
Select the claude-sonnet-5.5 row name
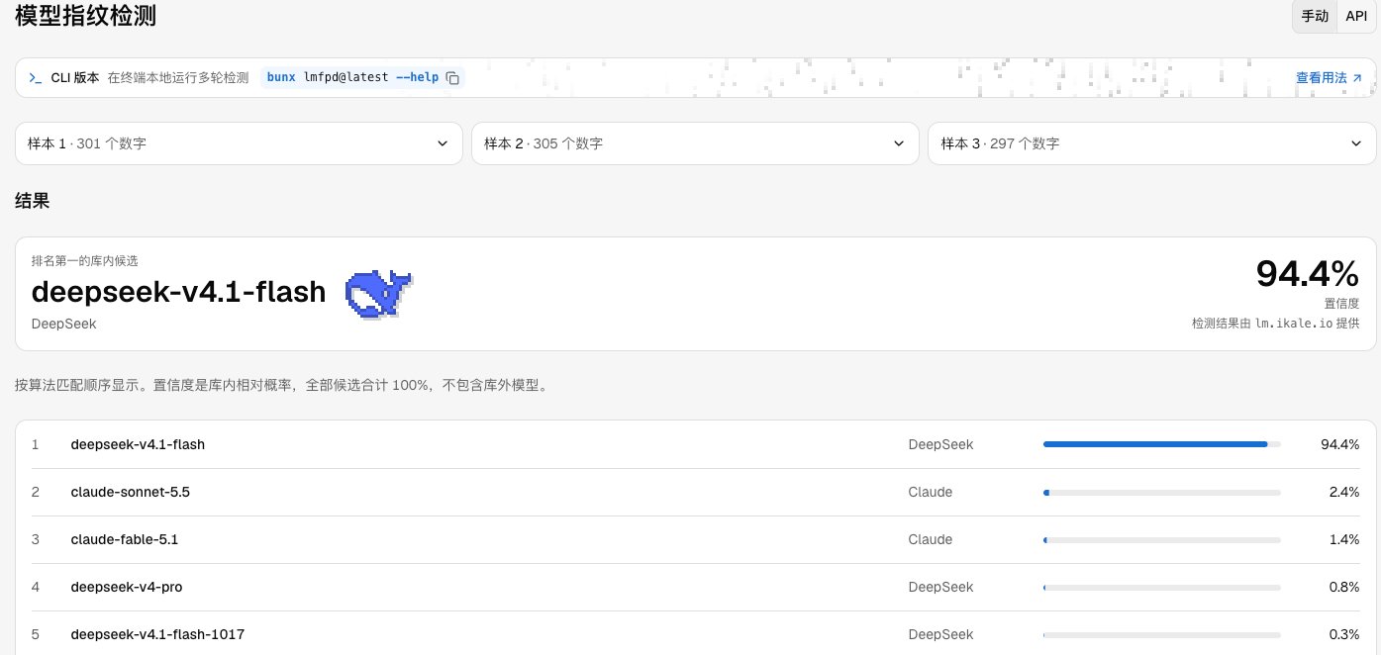(131, 492)
